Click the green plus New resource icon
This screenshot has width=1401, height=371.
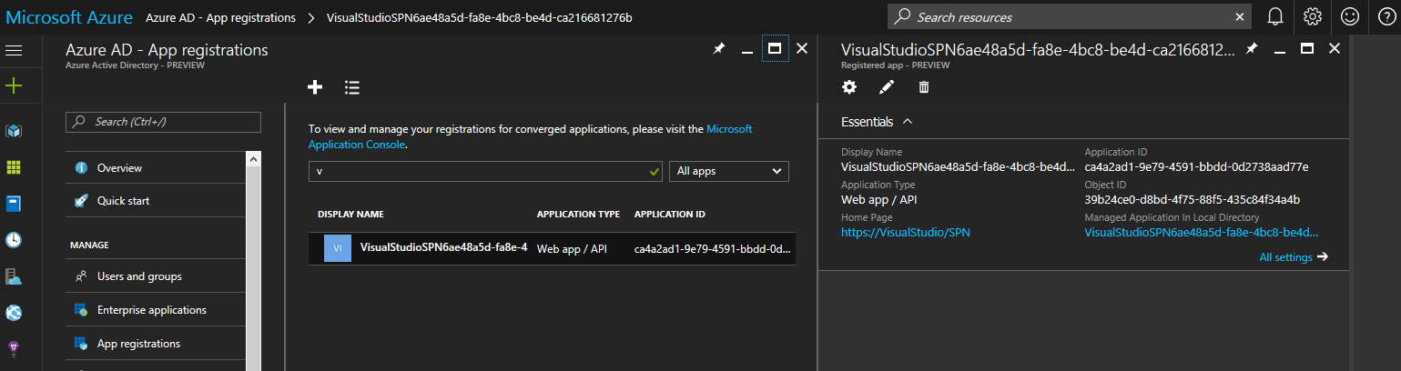[14, 86]
